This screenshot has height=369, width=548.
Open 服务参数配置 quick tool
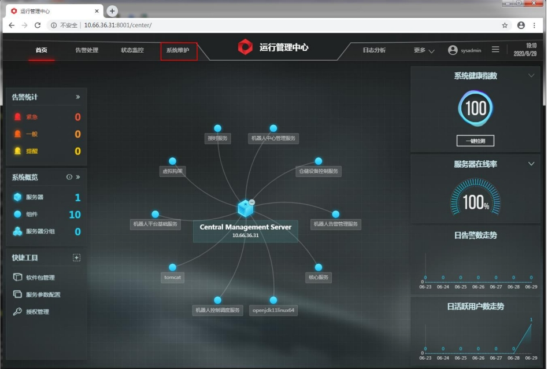[x=43, y=294]
